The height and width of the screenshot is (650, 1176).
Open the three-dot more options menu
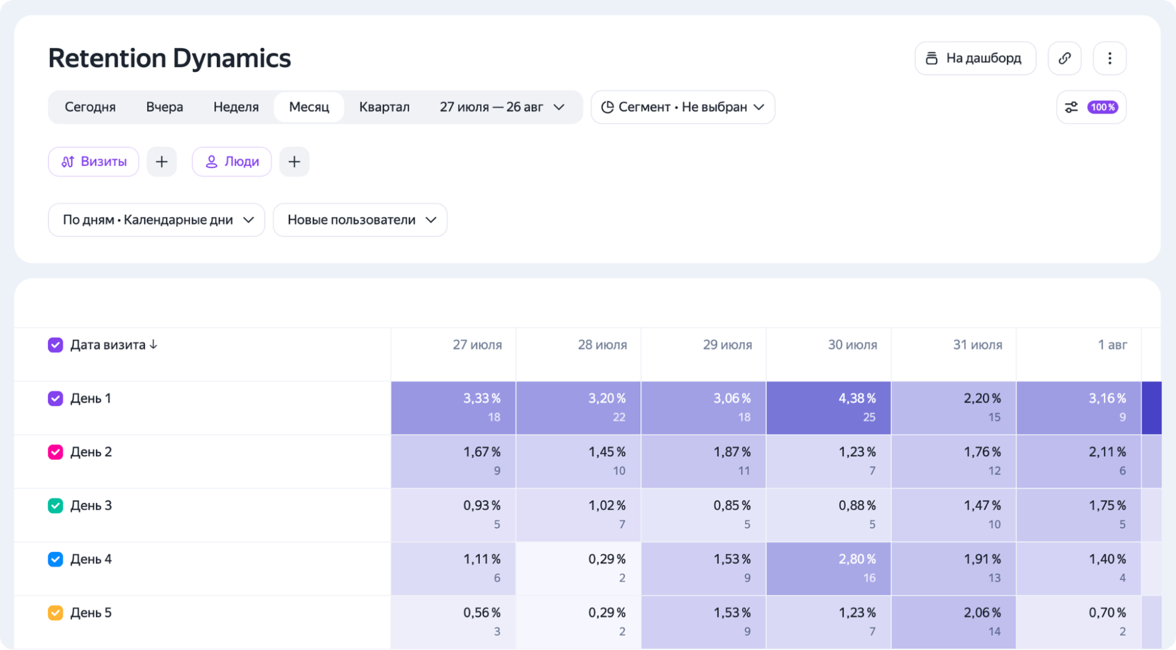(x=1110, y=58)
